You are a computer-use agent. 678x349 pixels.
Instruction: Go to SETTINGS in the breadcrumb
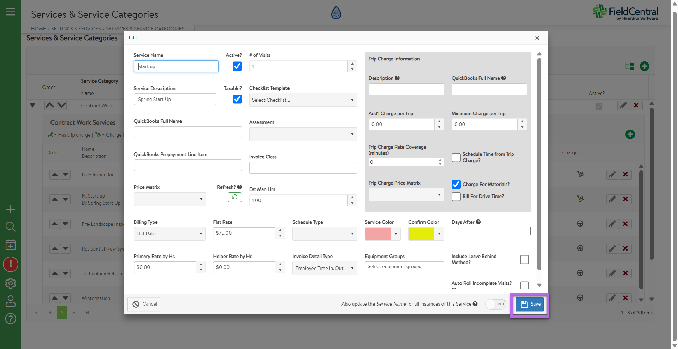62,29
